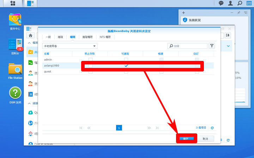This screenshot has width=254, height=158.
Task: Select the 權限 tab
Action: (x=73, y=37)
